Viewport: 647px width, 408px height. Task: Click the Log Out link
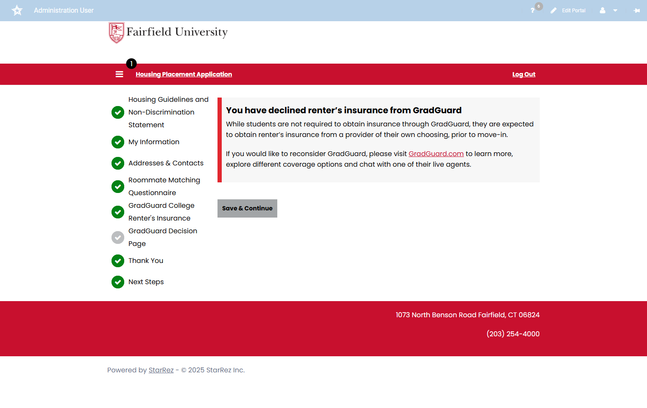coord(524,74)
